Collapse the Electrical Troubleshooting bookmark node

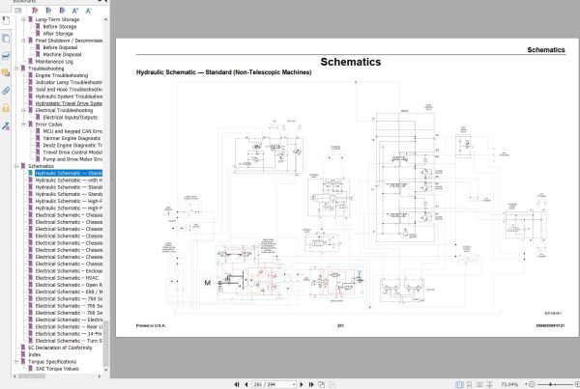click(23, 110)
